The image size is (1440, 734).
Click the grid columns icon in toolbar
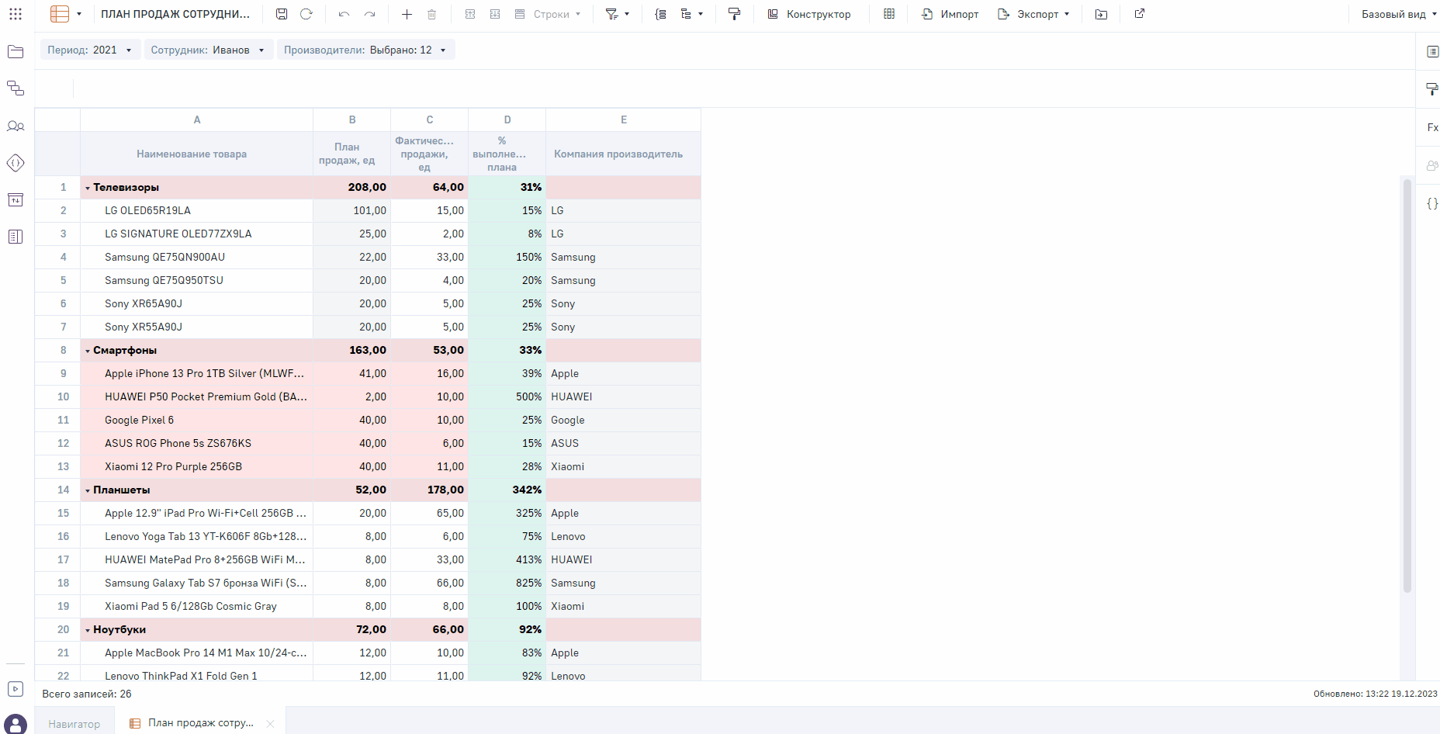pyautogui.click(x=889, y=14)
